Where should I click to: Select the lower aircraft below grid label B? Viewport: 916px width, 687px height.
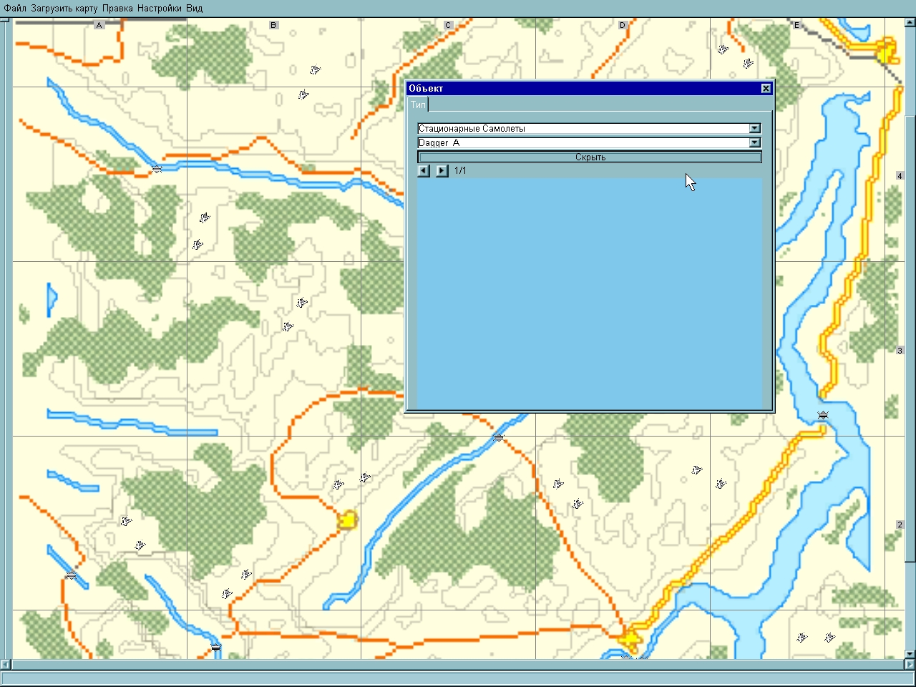(x=303, y=94)
